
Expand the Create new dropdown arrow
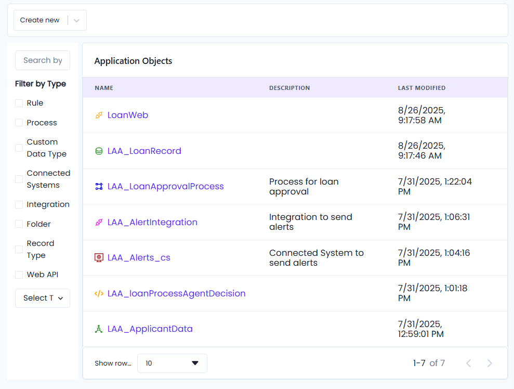[77, 20]
